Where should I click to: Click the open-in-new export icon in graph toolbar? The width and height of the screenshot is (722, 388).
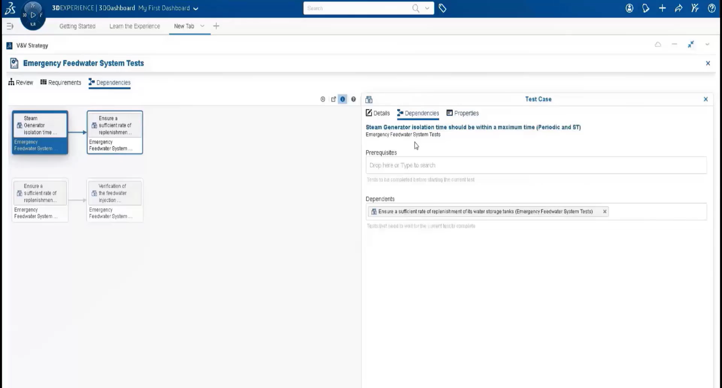pos(333,99)
